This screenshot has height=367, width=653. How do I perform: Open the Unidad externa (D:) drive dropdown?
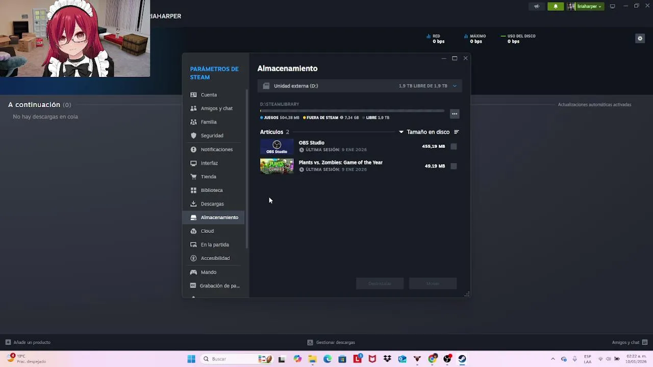coord(360,86)
